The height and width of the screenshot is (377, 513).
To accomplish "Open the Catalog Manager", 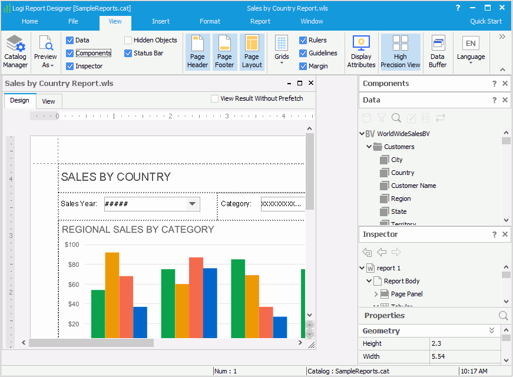I will (15, 52).
